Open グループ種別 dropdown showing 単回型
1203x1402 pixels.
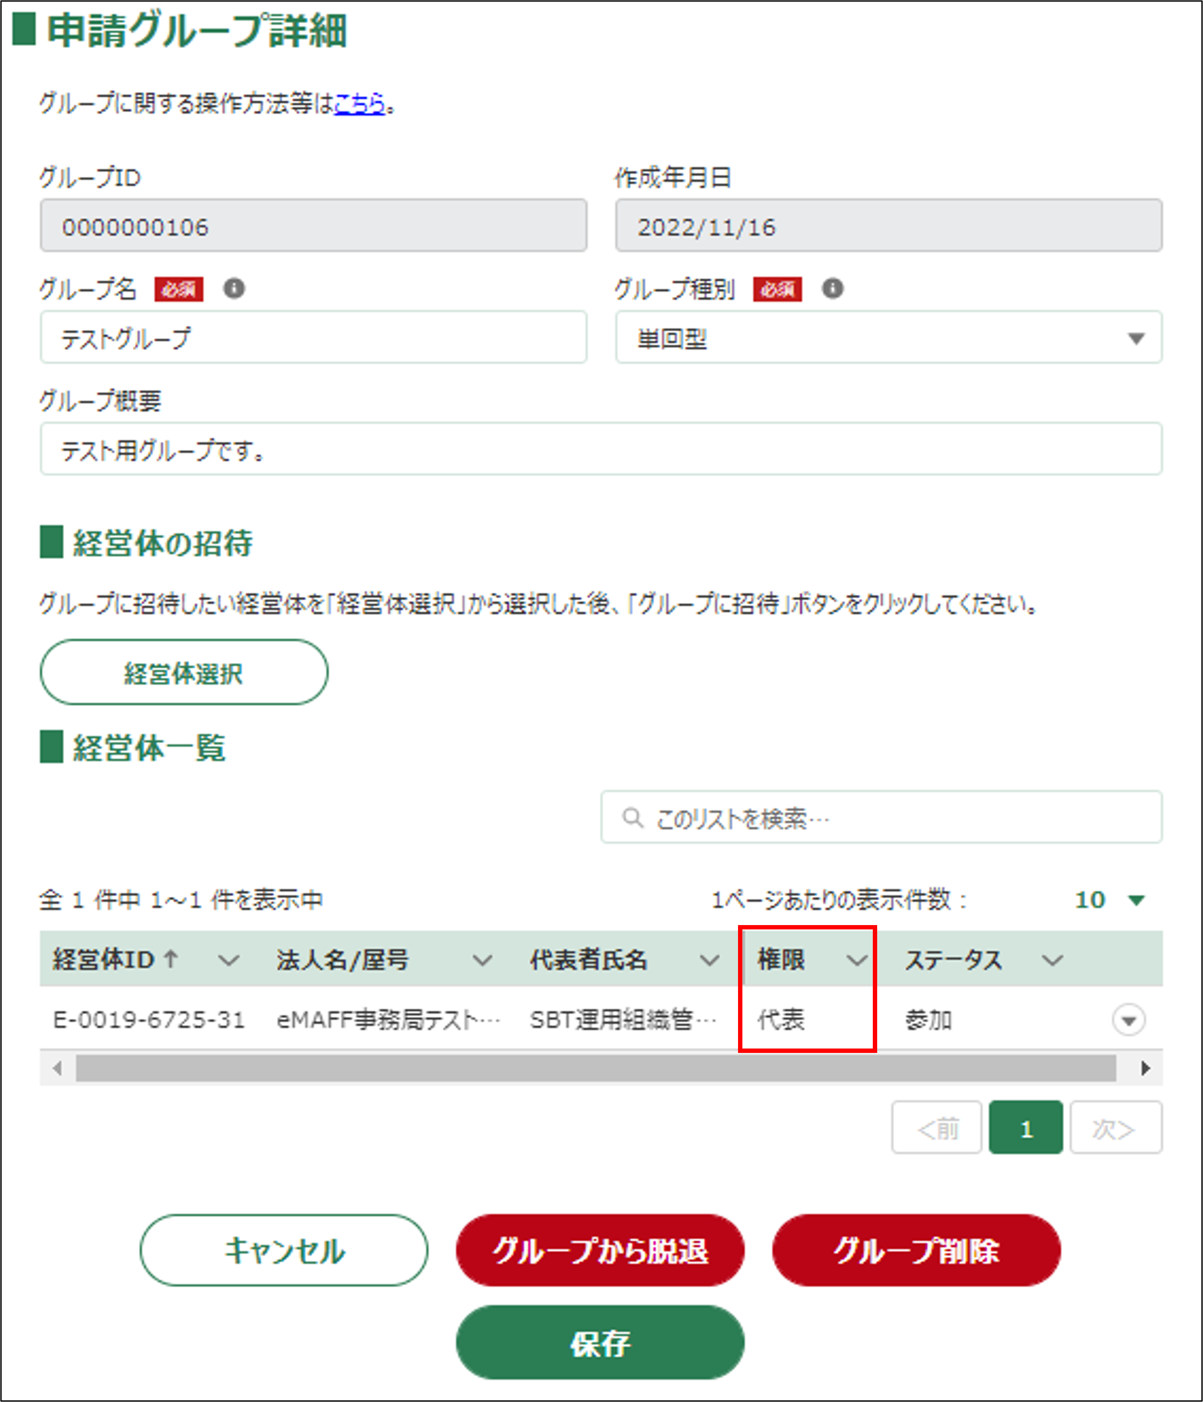pos(888,338)
